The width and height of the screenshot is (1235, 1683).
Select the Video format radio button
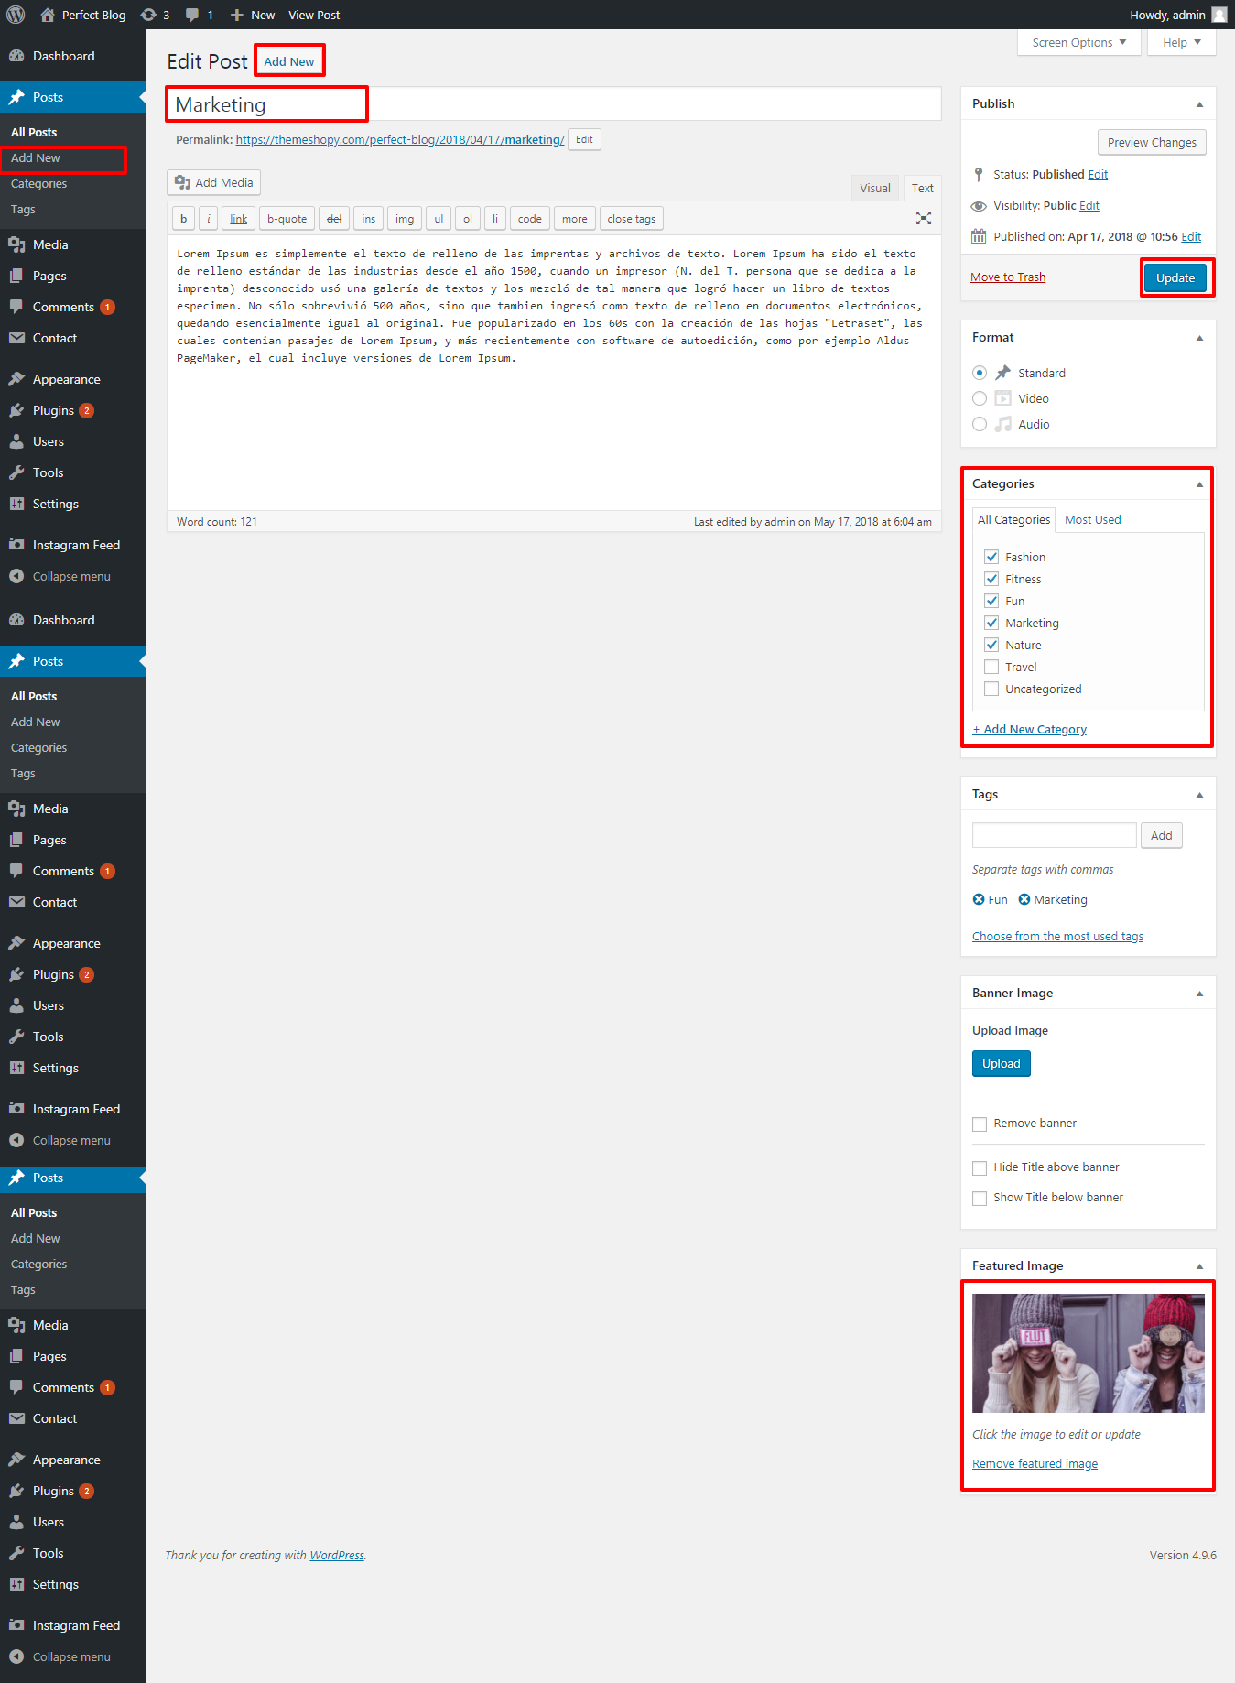[980, 398]
